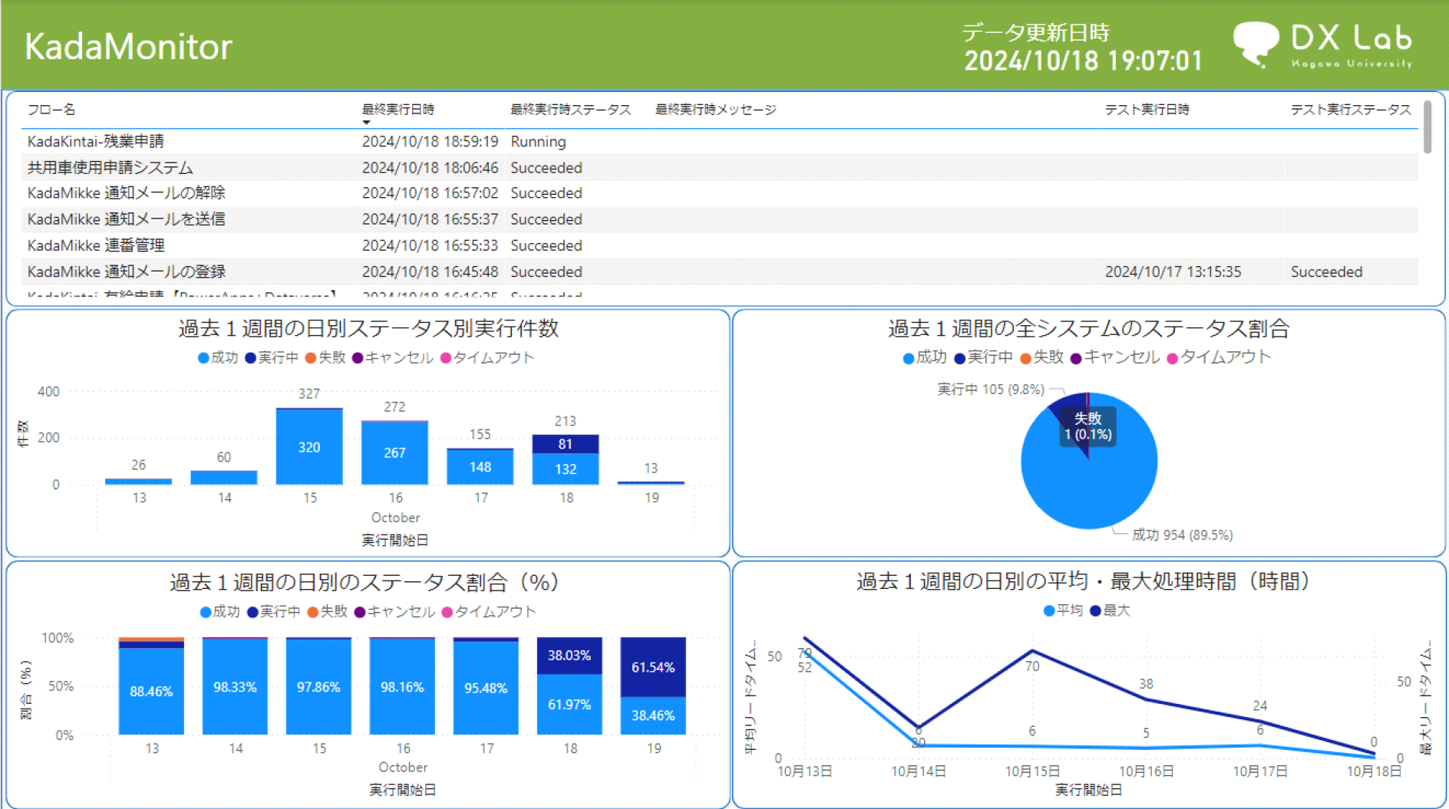Click the DX Lab Kagawa University logo
Image resolution: width=1449 pixels, height=809 pixels.
click(x=1323, y=44)
